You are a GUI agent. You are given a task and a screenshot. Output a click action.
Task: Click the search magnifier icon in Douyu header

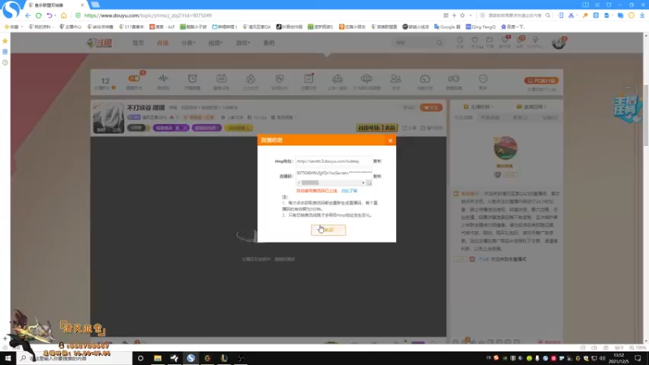(x=439, y=43)
